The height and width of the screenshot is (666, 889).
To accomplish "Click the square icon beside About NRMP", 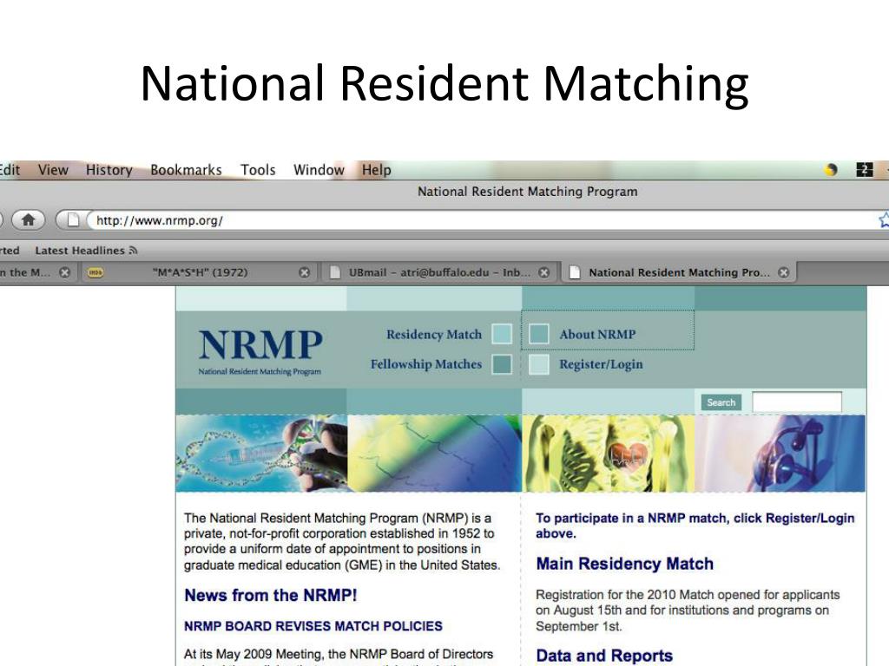I will pos(538,334).
